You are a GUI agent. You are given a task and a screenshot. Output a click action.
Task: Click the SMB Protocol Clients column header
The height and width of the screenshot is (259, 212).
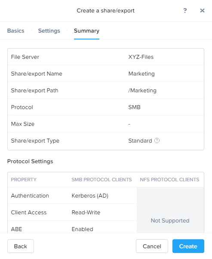point(101,180)
